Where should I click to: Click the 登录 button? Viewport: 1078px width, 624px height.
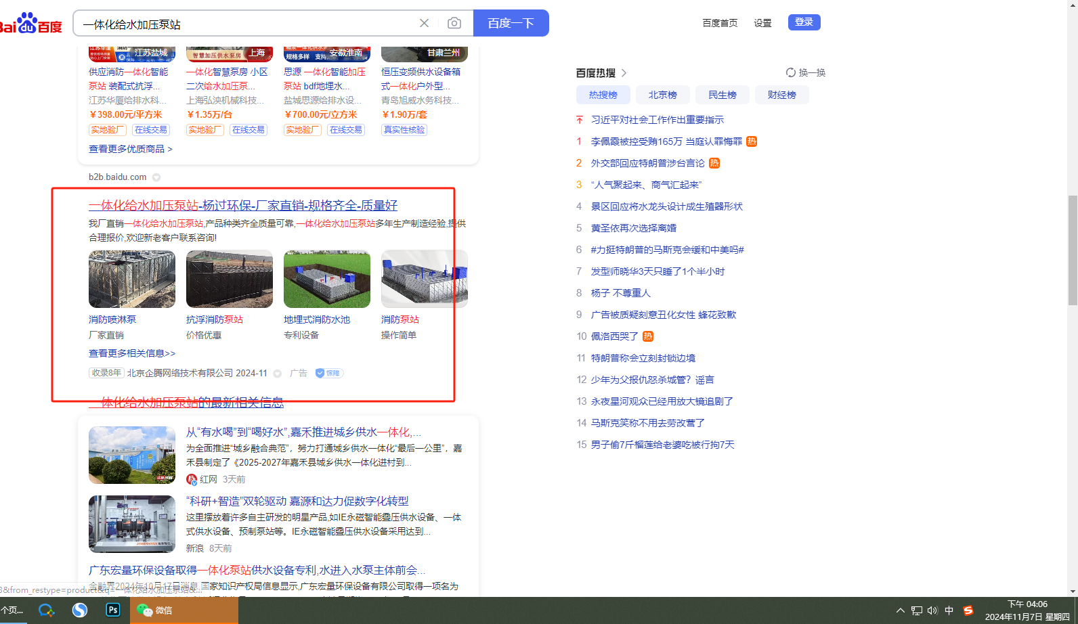(804, 22)
